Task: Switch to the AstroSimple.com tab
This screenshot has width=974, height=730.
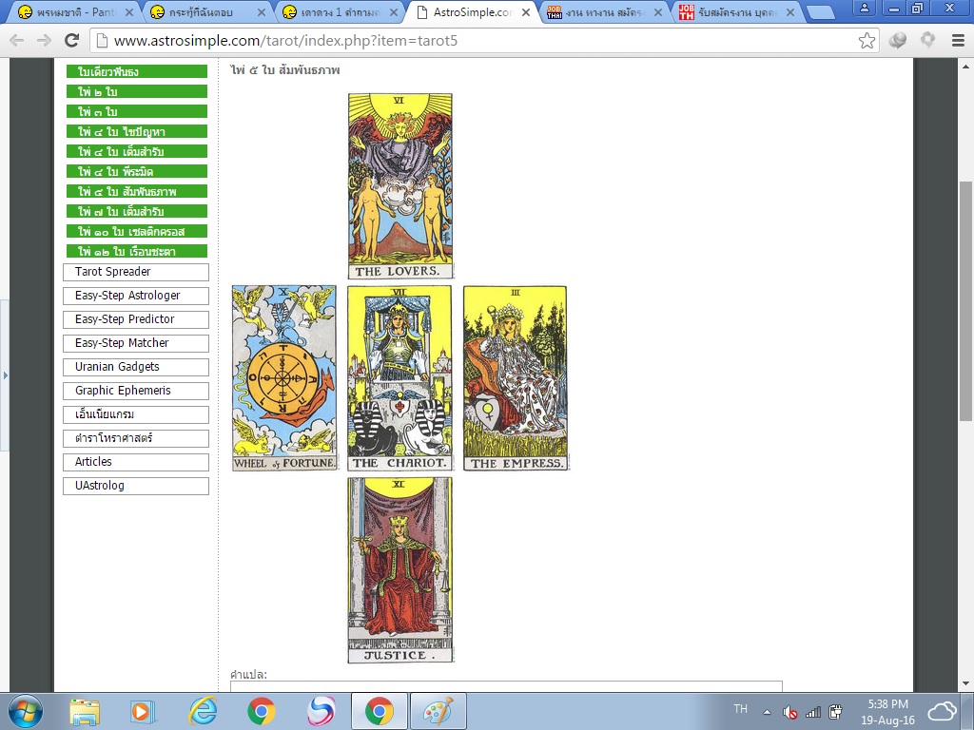Action: click(x=472, y=12)
